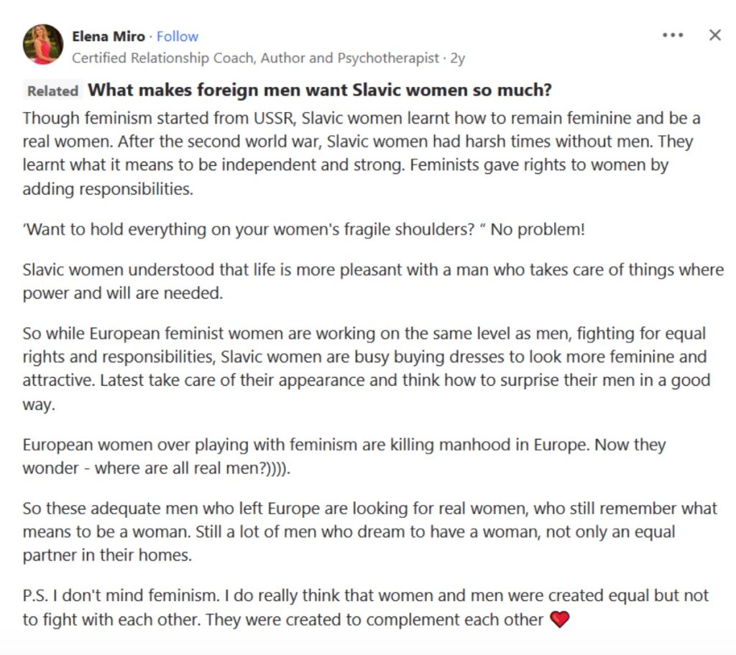Open the three-dot more options menu
The height and width of the screenshot is (655, 736).
tap(673, 35)
